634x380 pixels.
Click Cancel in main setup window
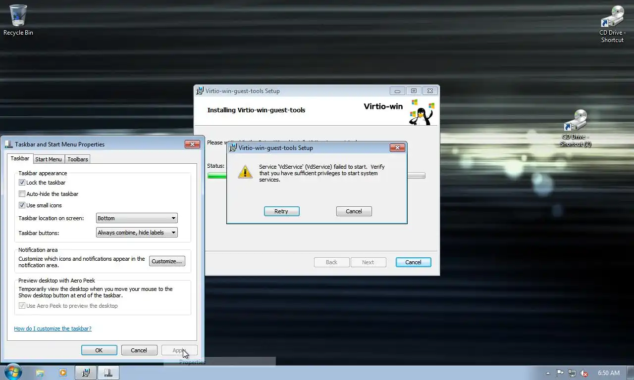[x=413, y=262]
